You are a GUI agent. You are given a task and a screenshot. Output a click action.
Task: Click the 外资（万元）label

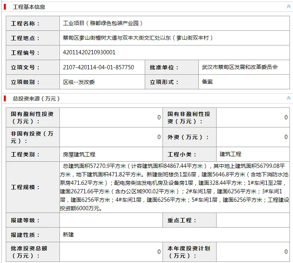[188, 137]
